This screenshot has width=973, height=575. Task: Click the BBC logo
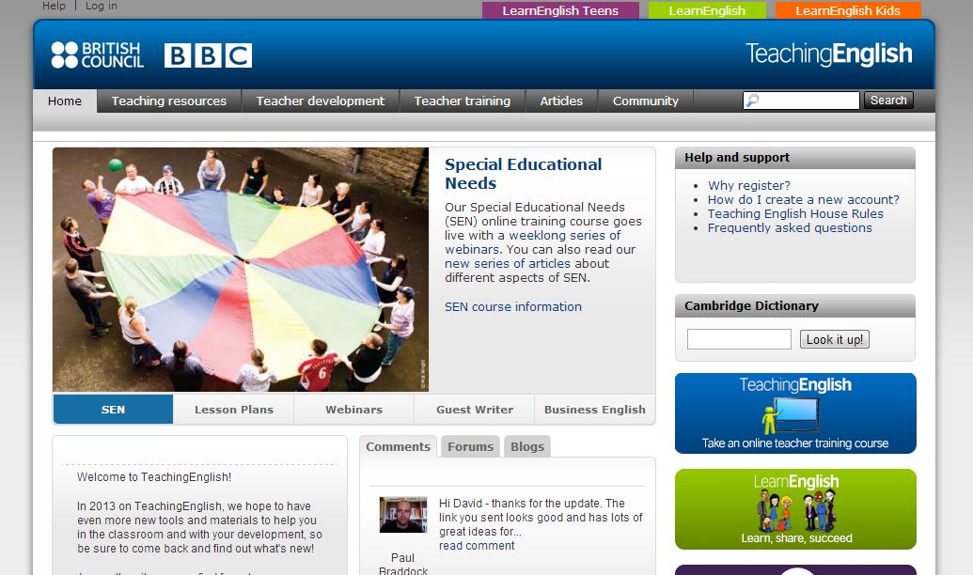tap(208, 55)
